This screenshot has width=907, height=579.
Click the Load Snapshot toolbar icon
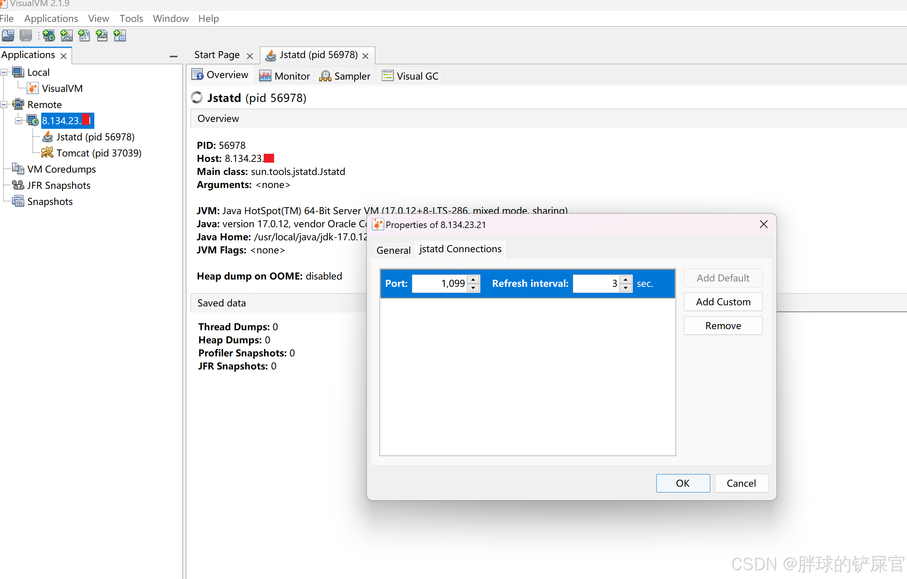pyautogui.click(x=8, y=36)
